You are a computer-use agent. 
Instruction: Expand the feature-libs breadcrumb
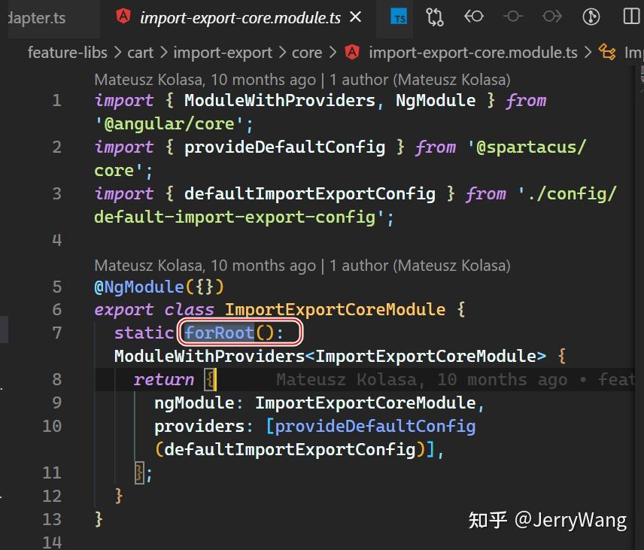point(67,53)
